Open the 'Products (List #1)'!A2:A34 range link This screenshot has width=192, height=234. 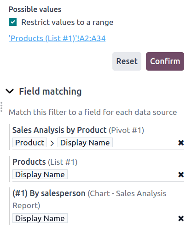click(57, 38)
